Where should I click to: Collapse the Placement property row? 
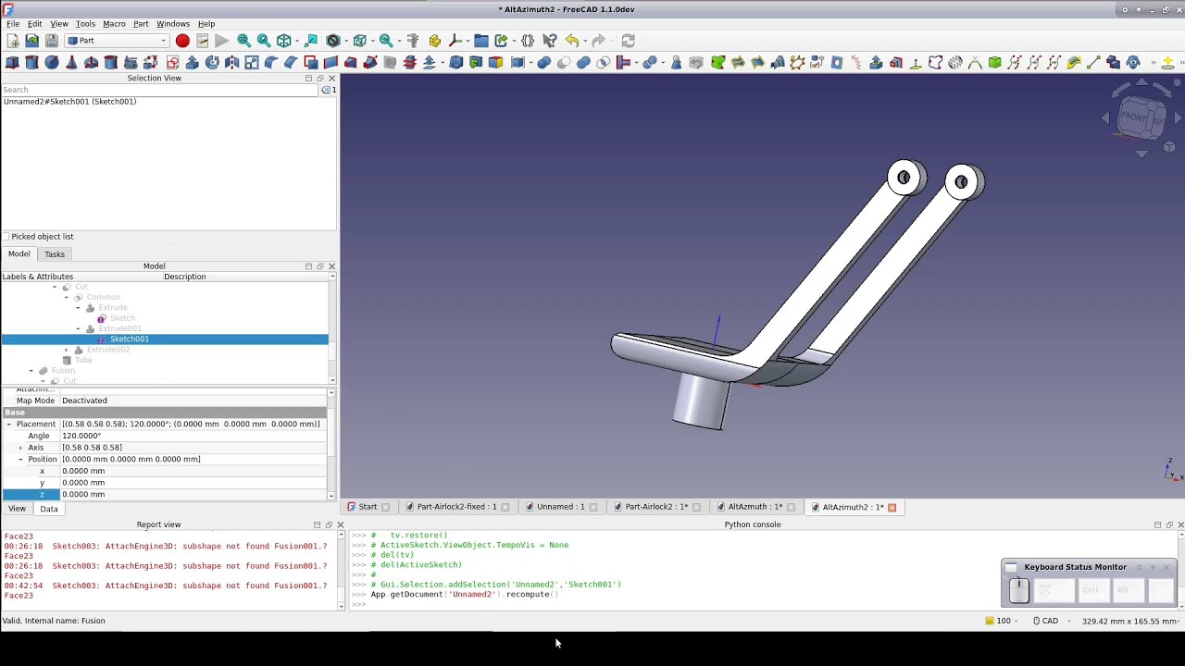tap(8, 424)
